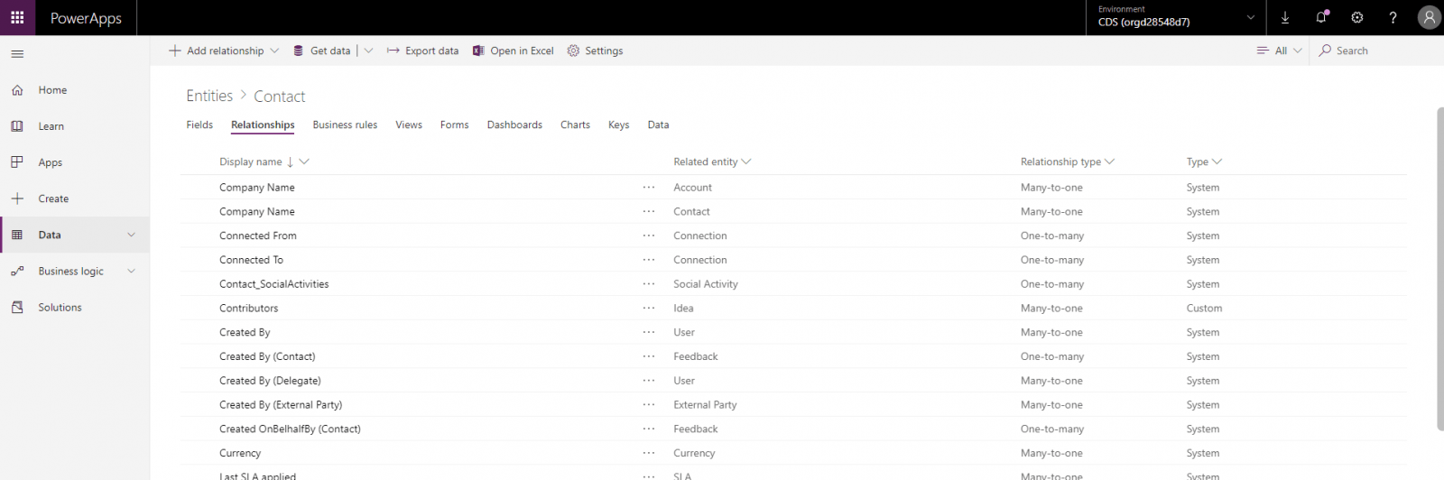This screenshot has height=480, width=1444.
Task: Go back to Entities breadcrumb
Action: 209,96
